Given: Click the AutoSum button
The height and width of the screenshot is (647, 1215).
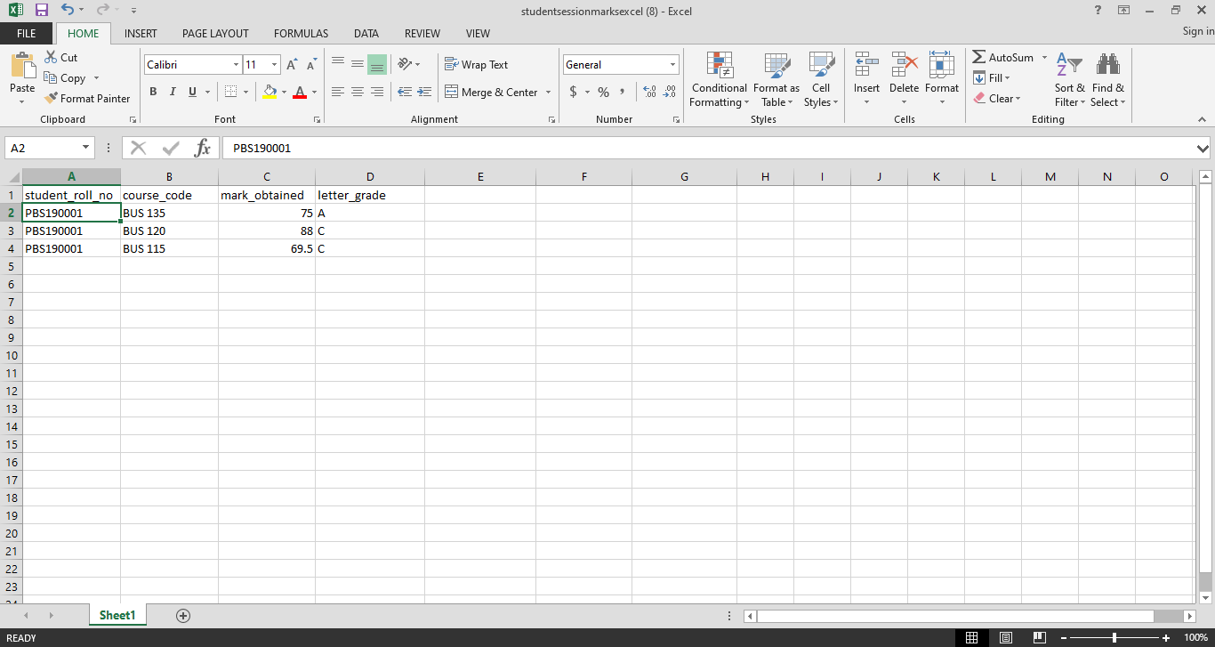Looking at the screenshot, I should pos(1003,57).
